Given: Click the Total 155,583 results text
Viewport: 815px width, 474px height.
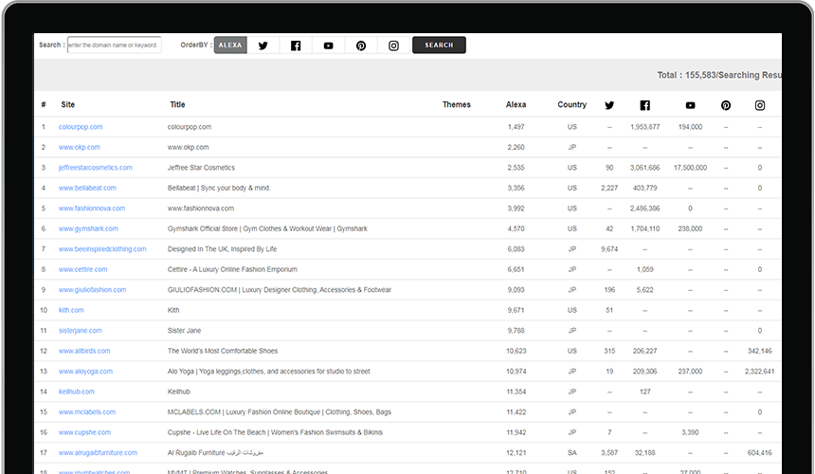Looking at the screenshot, I should tap(719, 75).
